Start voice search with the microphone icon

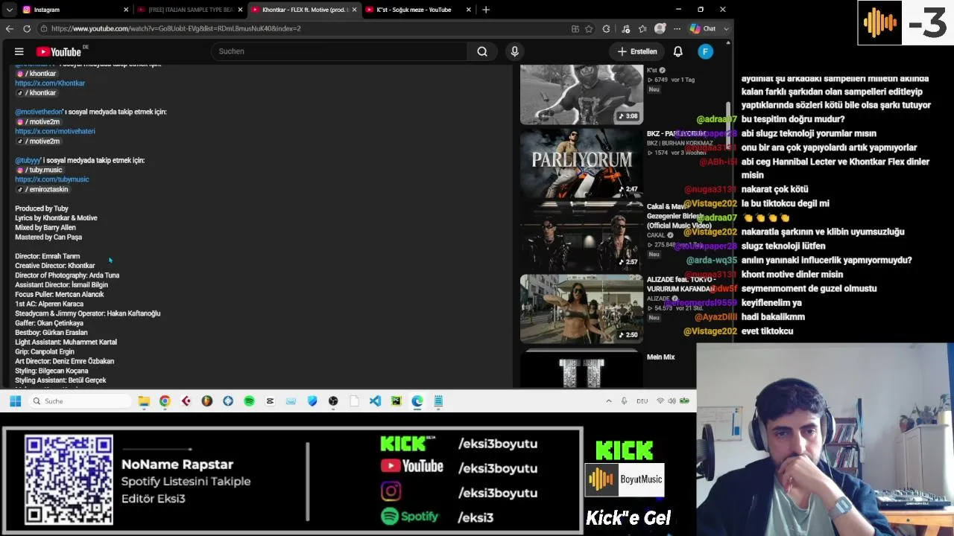(514, 51)
